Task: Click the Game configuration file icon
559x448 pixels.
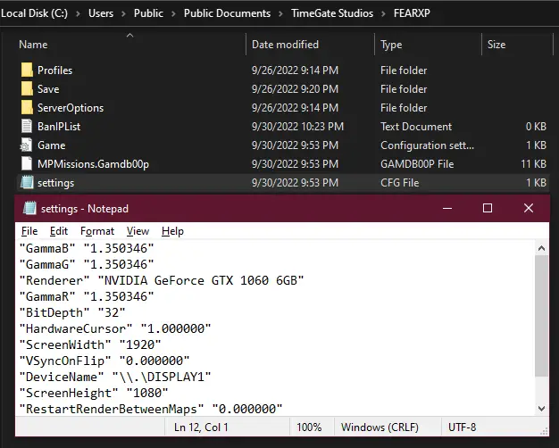Action: (x=26, y=145)
